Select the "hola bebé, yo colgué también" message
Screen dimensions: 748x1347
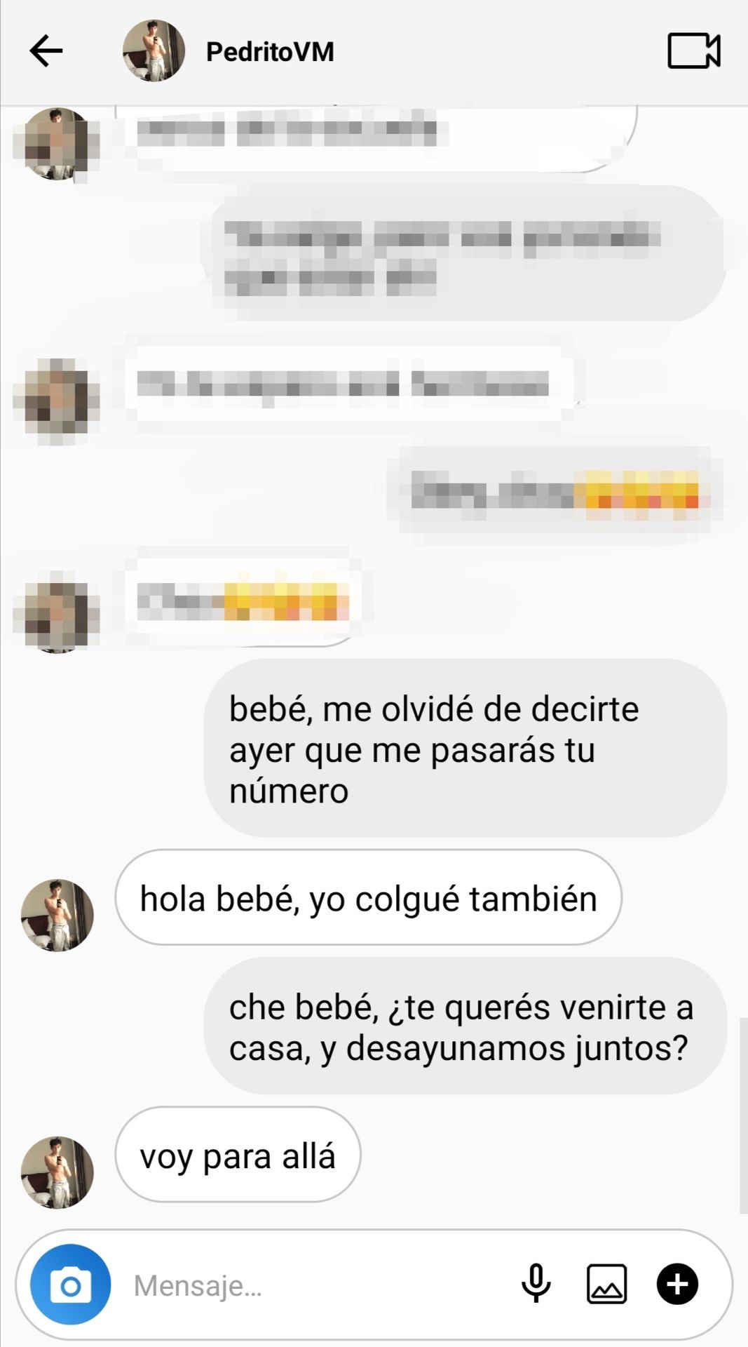click(368, 899)
